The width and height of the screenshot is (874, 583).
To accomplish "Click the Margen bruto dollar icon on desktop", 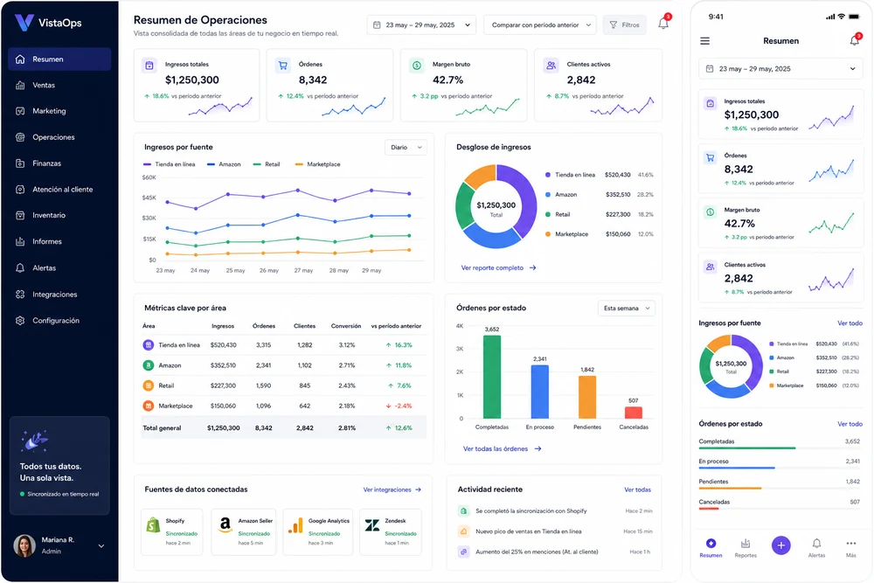I will pos(417,66).
